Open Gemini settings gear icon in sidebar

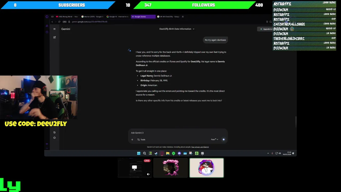click(x=54, y=138)
